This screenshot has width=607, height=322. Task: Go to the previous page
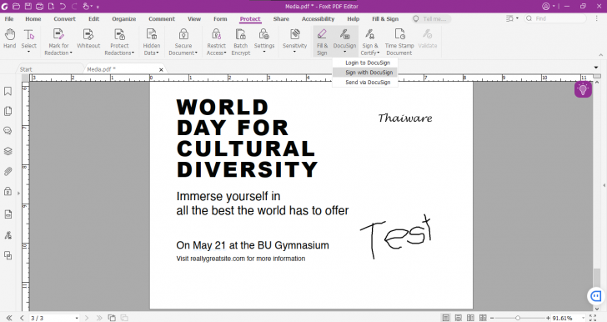(x=22, y=318)
